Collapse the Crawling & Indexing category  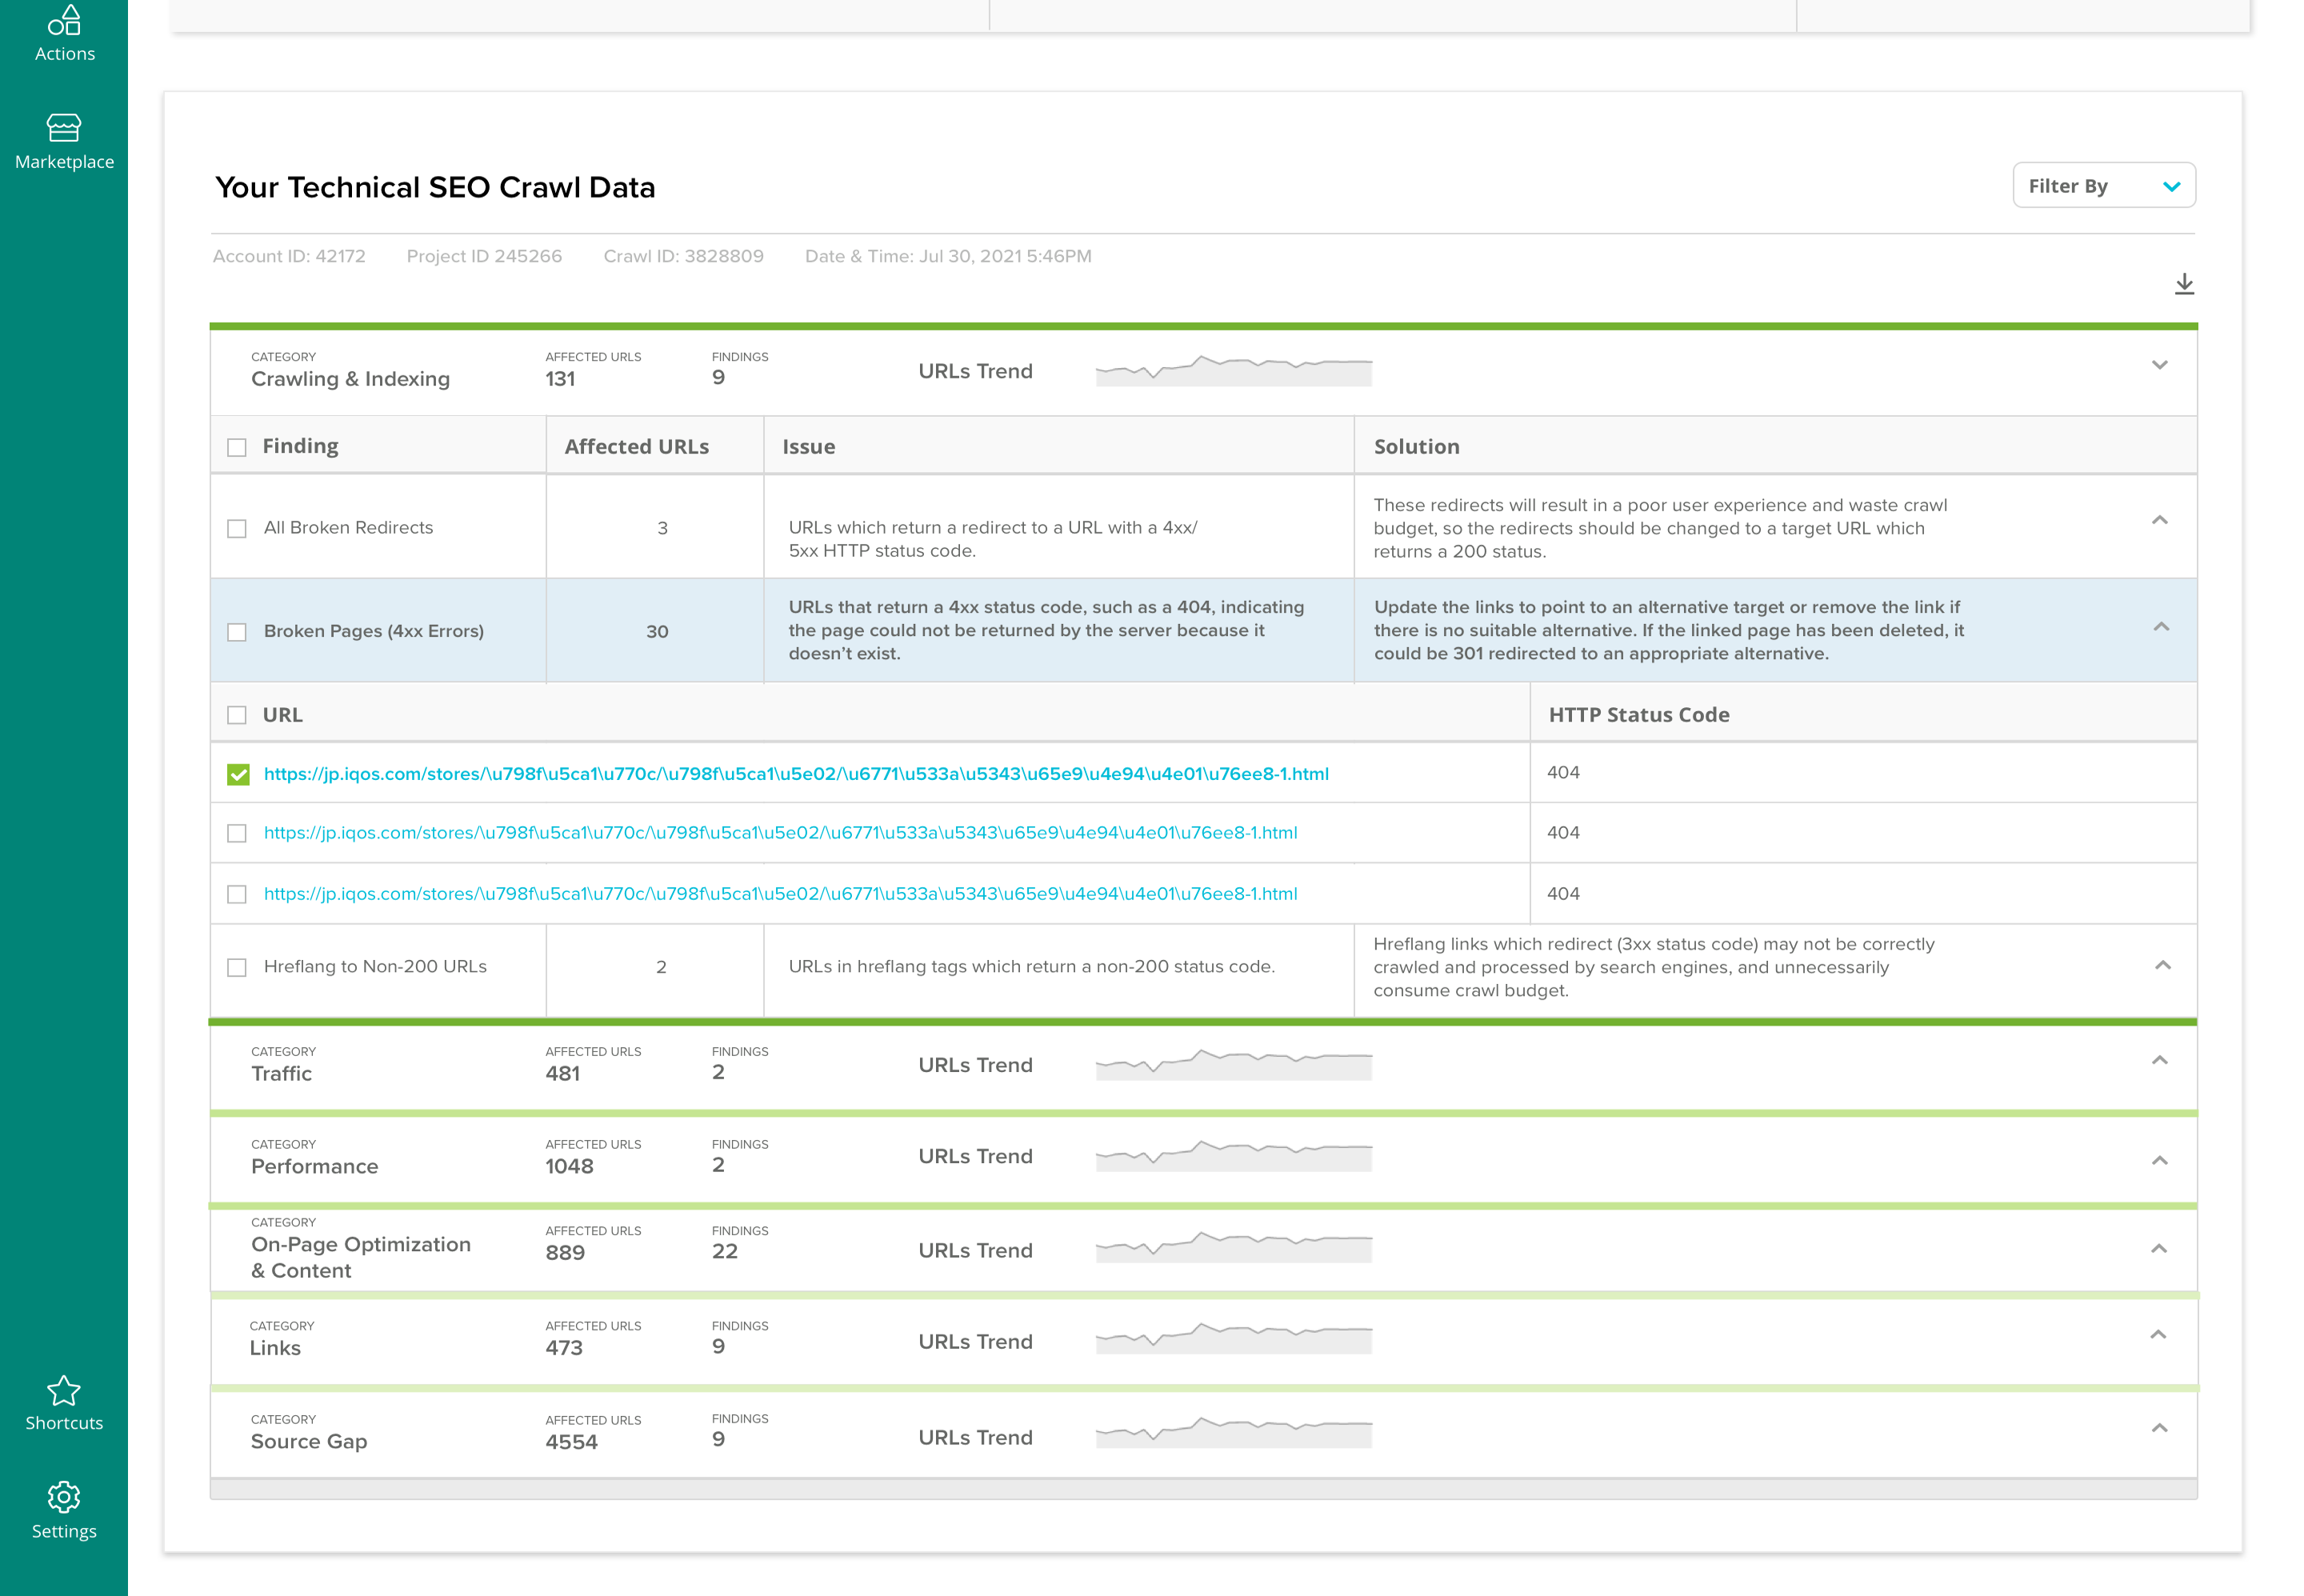2160,365
